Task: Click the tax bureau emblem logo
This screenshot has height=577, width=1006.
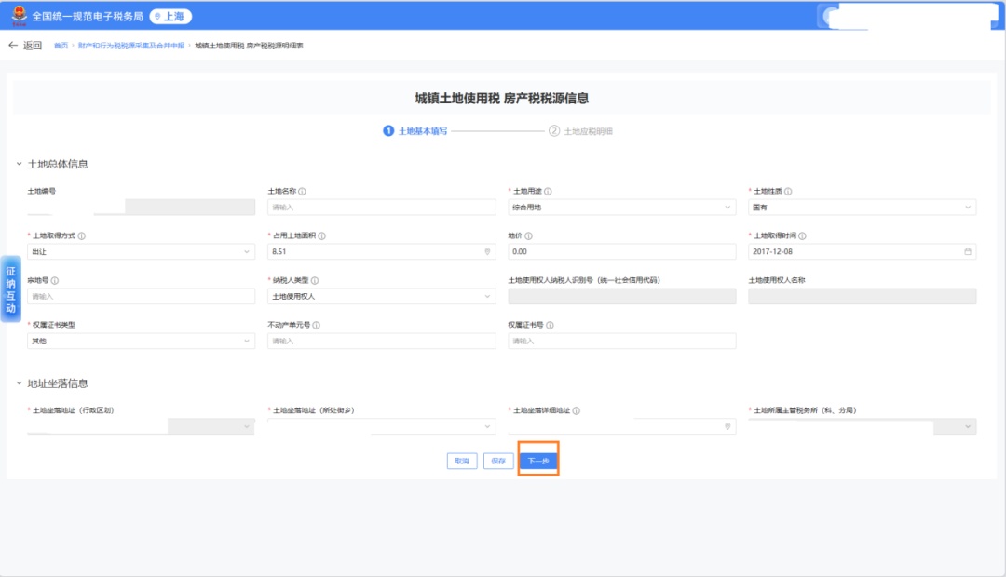Action: (19, 16)
